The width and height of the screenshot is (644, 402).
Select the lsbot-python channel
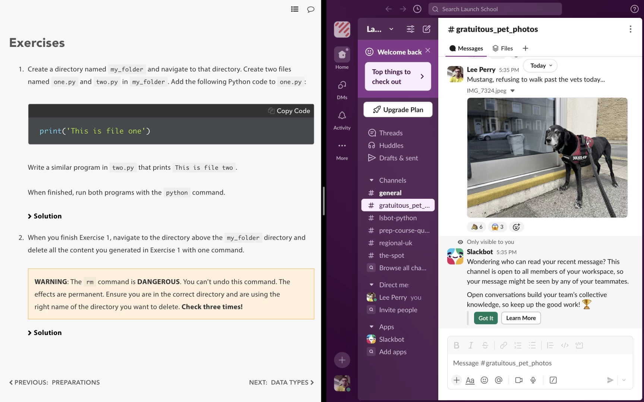tap(398, 218)
